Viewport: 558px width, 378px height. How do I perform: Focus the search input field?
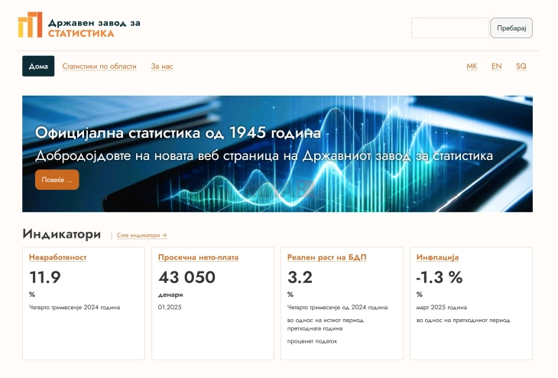tap(449, 28)
